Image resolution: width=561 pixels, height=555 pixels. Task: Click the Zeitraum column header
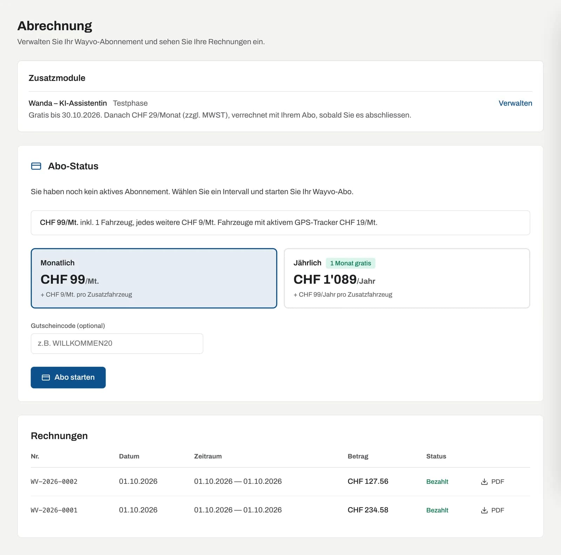click(208, 456)
